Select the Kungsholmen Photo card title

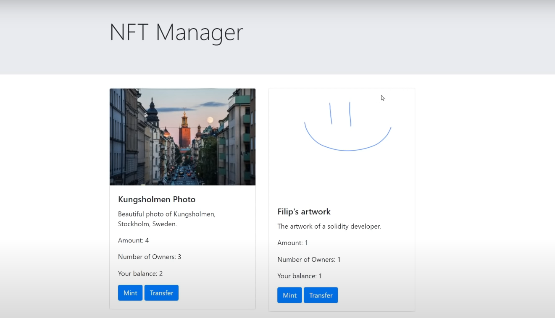coord(157,199)
